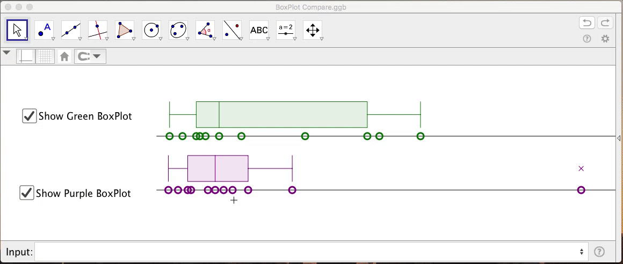Screen dimensions: 623x264
Task: Click the green box plot rectangle
Action: [x=282, y=115]
